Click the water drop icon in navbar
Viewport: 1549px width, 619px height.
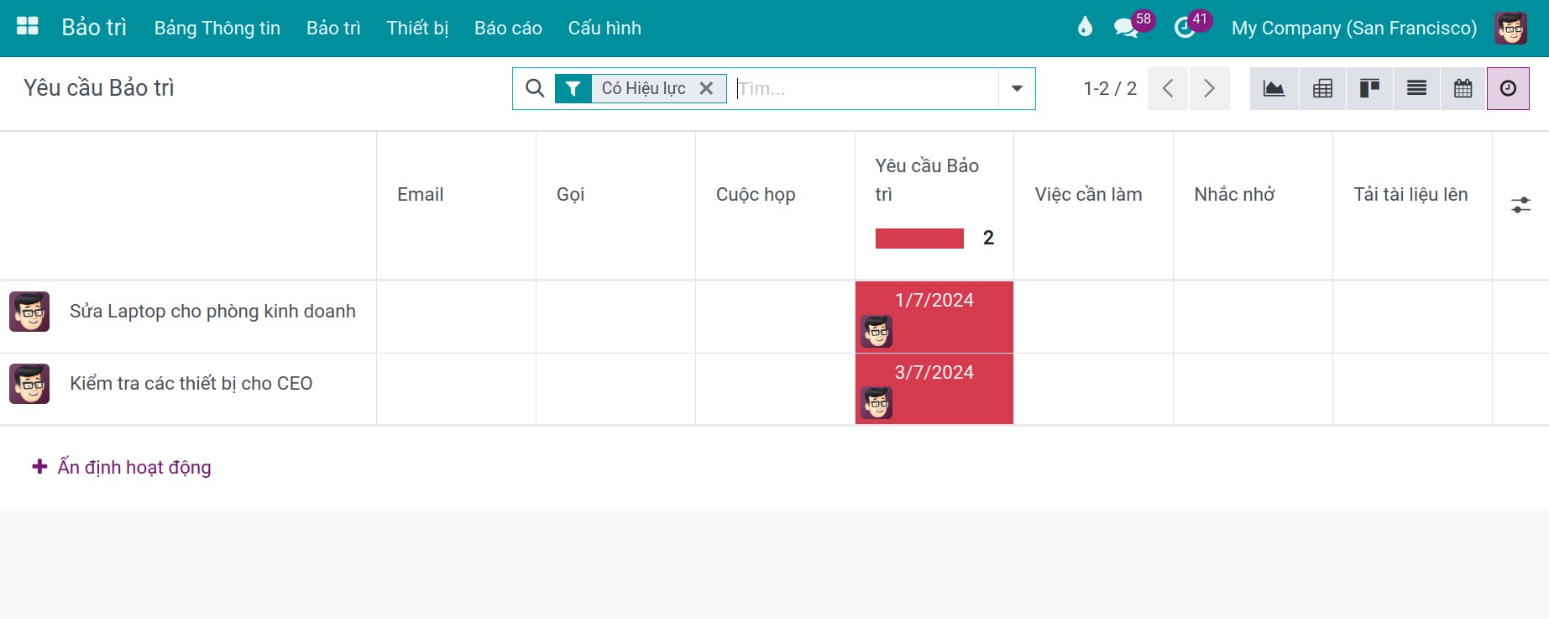pos(1085,28)
